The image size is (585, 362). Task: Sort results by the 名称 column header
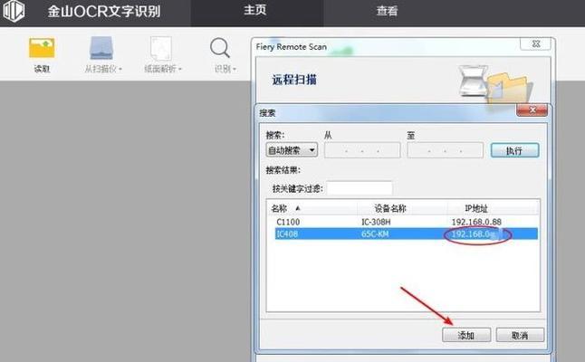coord(312,208)
